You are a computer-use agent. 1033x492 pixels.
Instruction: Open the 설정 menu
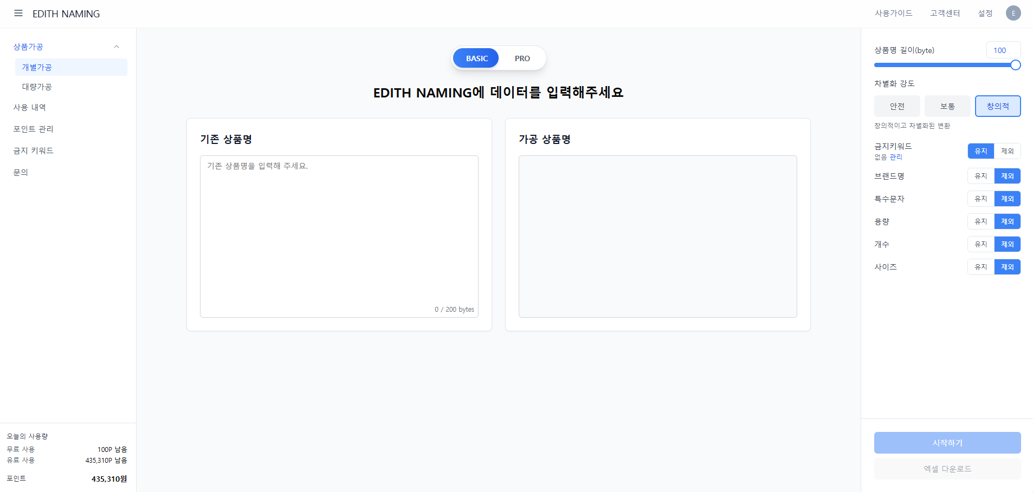pos(985,13)
